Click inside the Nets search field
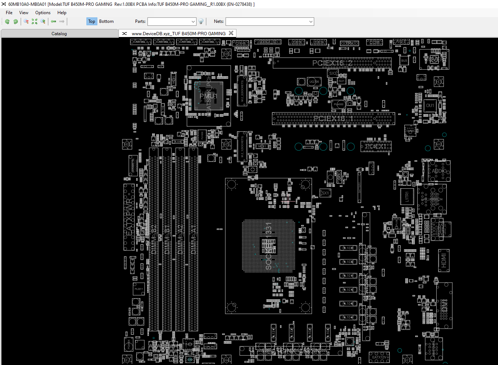The image size is (498, 365). pyautogui.click(x=267, y=22)
